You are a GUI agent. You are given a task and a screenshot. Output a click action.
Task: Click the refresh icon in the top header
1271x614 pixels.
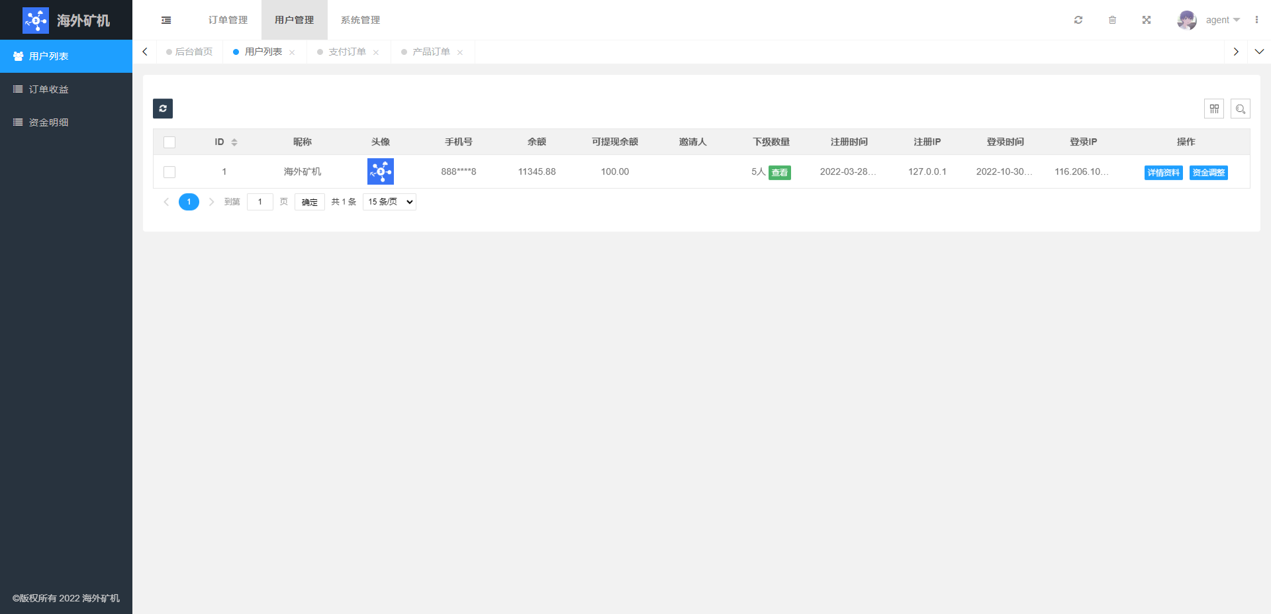(x=1078, y=20)
